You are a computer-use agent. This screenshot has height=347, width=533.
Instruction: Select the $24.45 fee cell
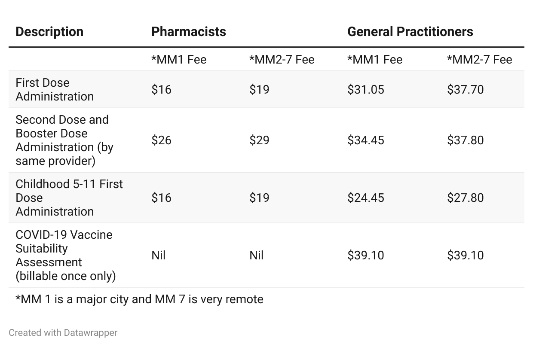tap(366, 198)
